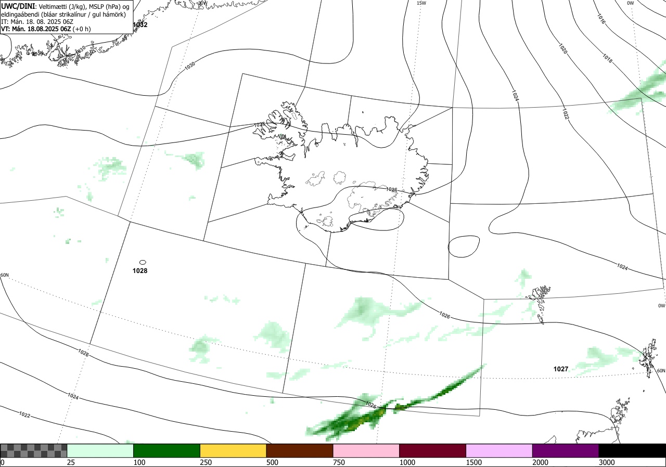Choose the black legend swatch above 3000
This screenshot has height=467, width=666.
click(632, 450)
